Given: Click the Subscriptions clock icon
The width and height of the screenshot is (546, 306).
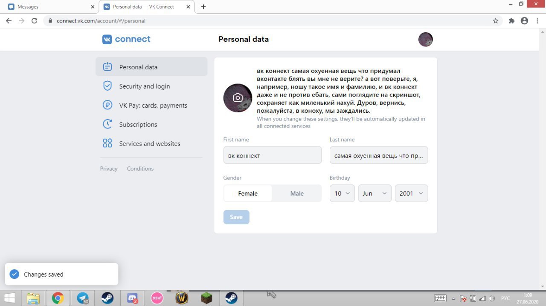Looking at the screenshot, I should click(x=107, y=124).
